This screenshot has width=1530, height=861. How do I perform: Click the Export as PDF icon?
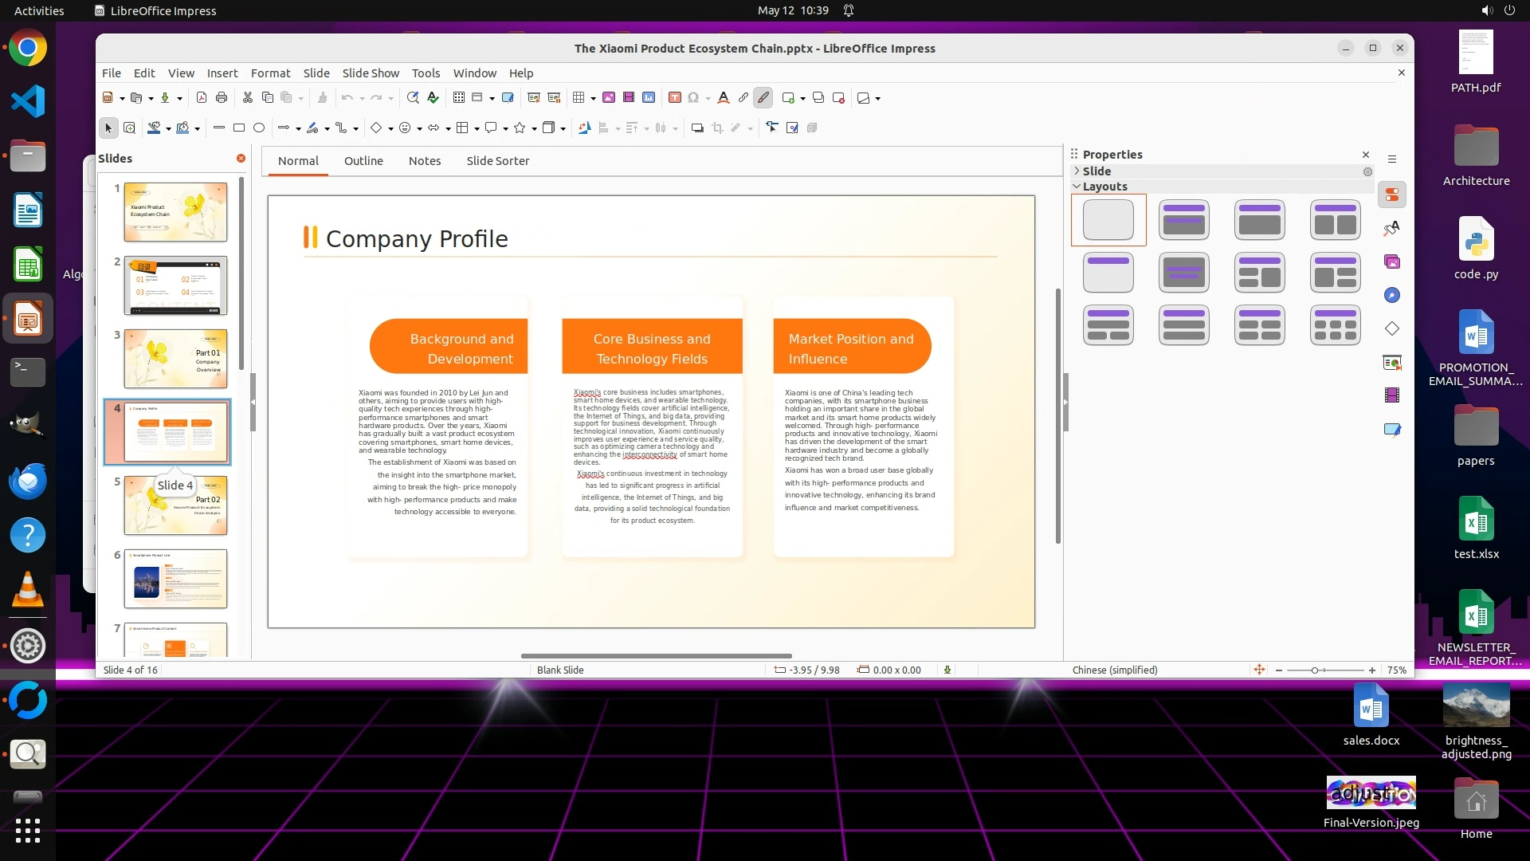[x=202, y=98]
